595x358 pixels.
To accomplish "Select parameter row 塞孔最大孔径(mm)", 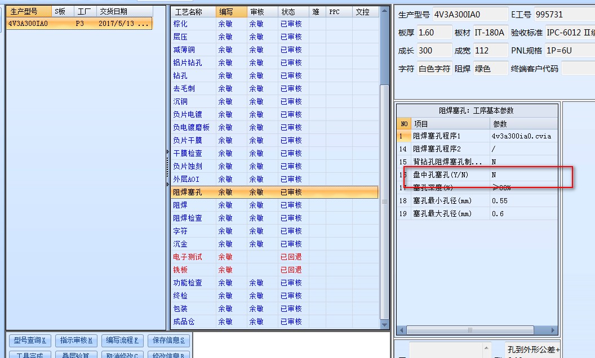I will pos(477,213).
